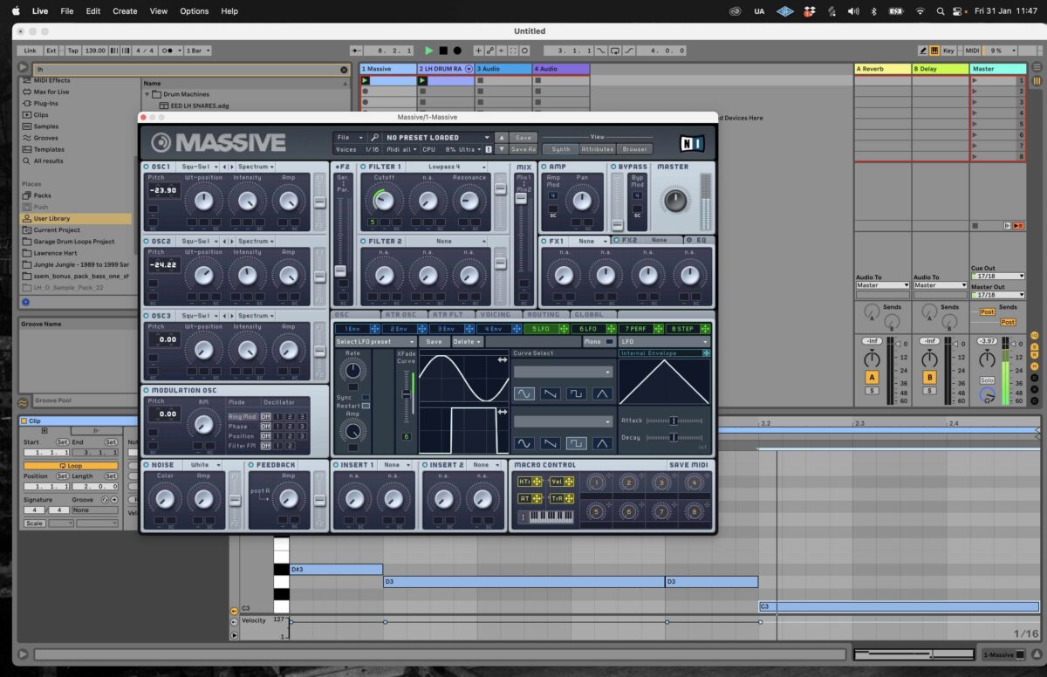
Task: Grab the 1 Env modulation assign cross handle
Action: tap(374, 329)
